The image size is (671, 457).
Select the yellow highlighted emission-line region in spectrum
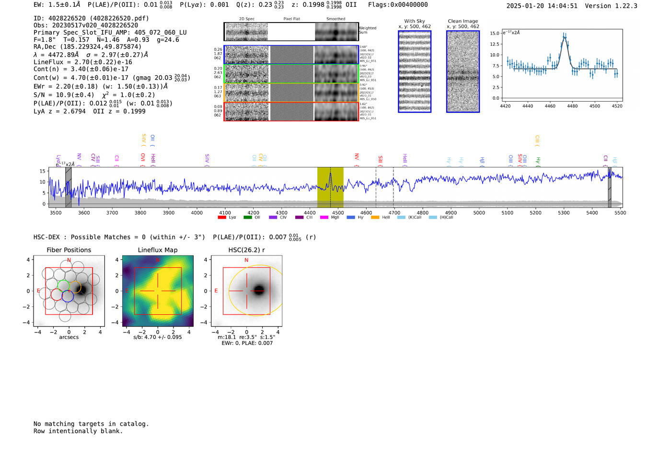(330, 187)
